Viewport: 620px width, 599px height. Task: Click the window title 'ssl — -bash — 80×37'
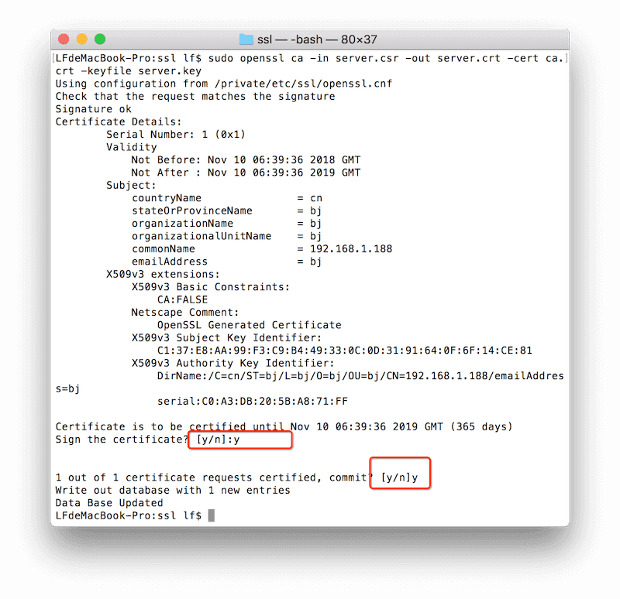tap(317, 39)
